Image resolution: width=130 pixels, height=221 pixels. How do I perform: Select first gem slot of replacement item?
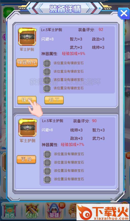[x=47, y=154]
